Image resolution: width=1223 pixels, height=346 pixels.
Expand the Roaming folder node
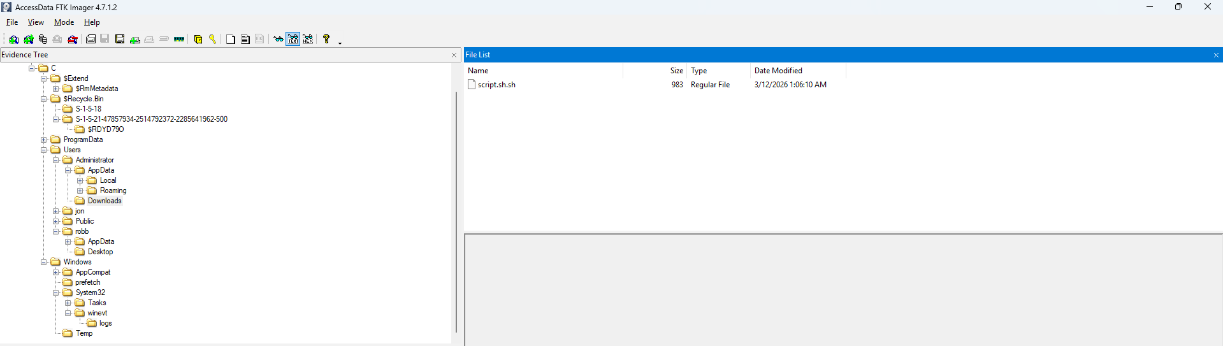coord(80,191)
